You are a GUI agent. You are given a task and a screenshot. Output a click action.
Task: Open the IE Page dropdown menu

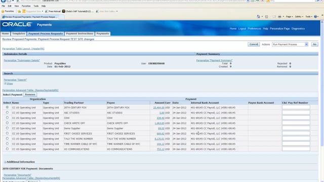pyautogui.click(x=289, y=17)
